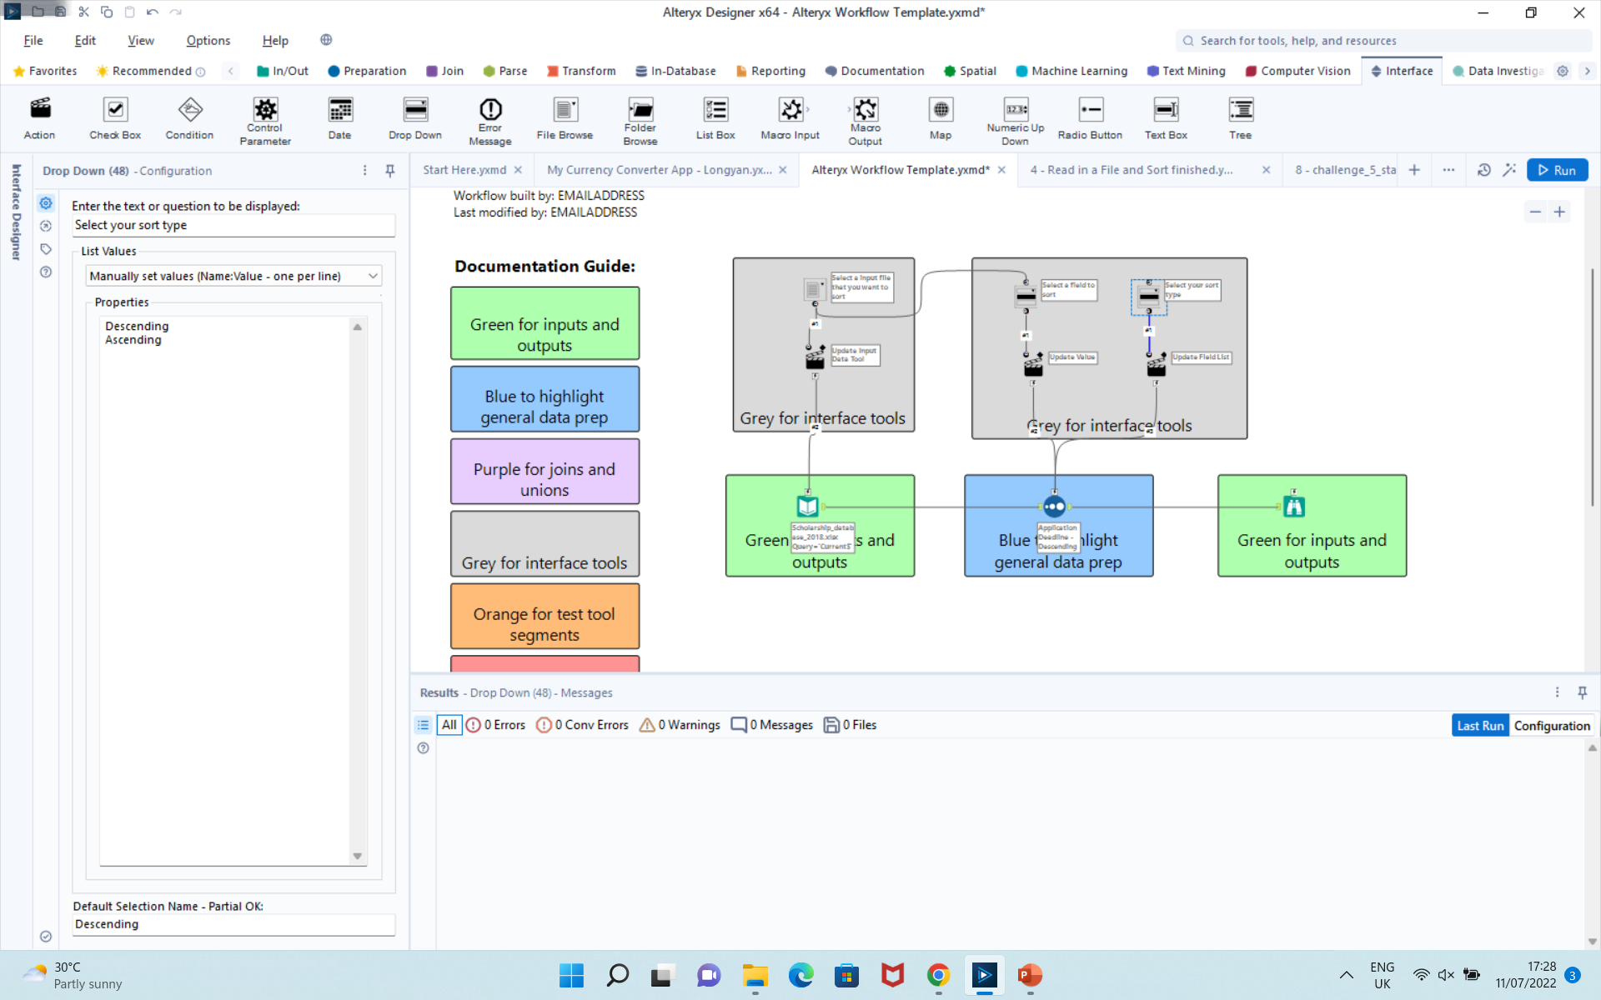Screen dimensions: 1601x1000
Task: Open Configuration panel options menu
Action: coord(364,170)
